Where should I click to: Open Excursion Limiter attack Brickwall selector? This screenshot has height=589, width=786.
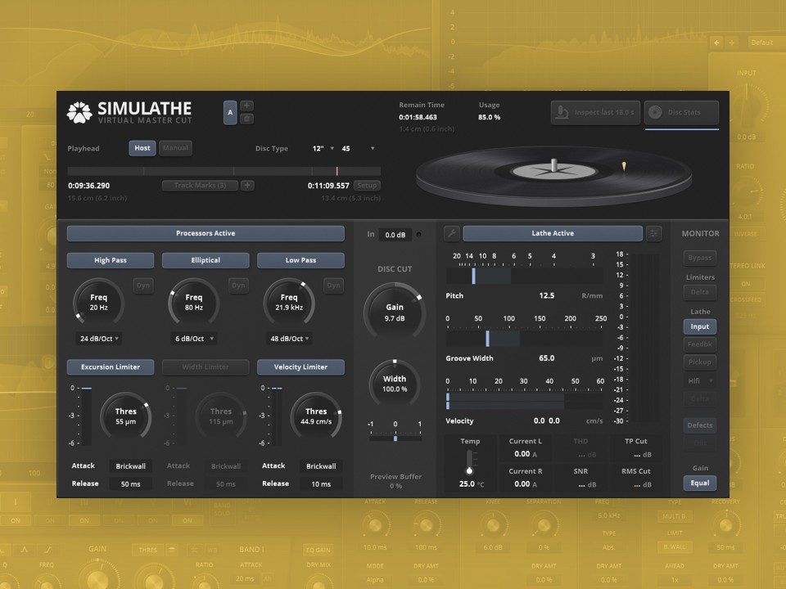(130, 466)
